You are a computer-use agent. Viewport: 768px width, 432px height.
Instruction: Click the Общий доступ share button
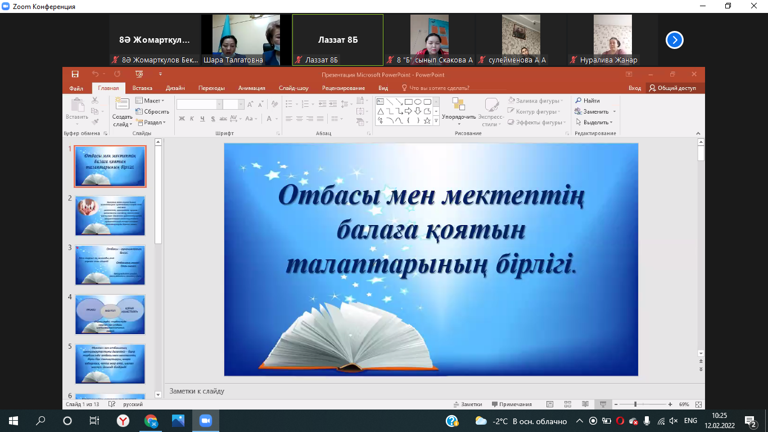tap(672, 88)
